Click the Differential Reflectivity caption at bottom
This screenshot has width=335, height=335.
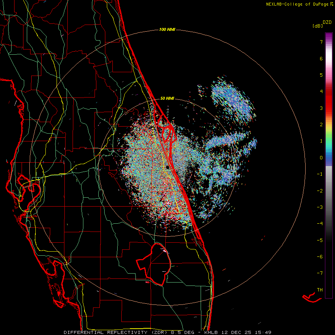click(x=167, y=332)
